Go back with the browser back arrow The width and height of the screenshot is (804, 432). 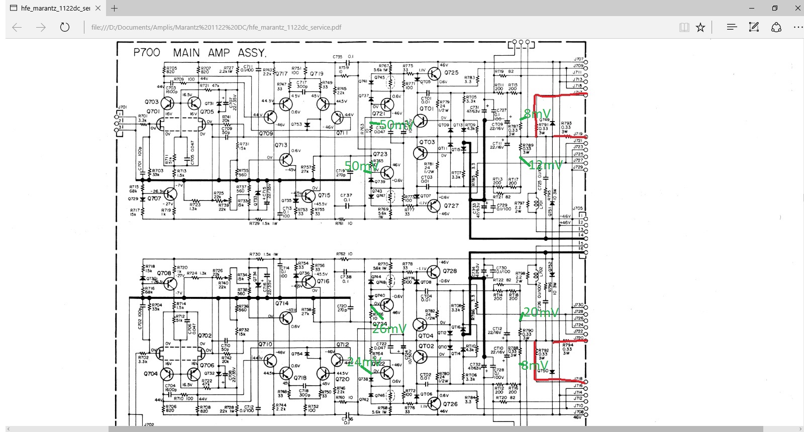(17, 27)
